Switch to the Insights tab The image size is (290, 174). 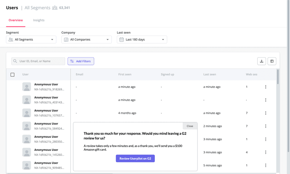(x=39, y=20)
